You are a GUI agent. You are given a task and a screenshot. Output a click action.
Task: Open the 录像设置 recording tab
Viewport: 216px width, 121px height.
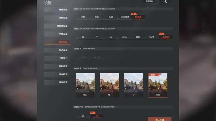(57, 82)
